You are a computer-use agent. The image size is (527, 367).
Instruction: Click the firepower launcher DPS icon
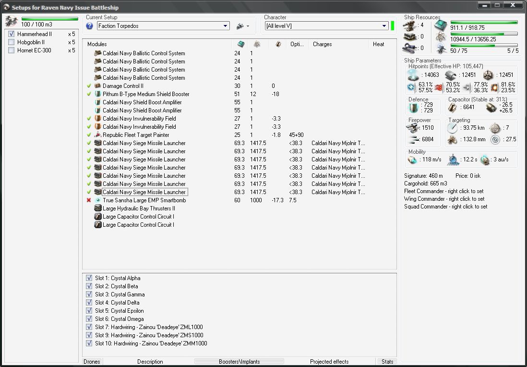[412, 127]
